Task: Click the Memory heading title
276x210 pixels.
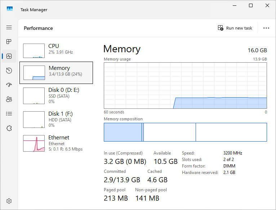Action: [122, 49]
